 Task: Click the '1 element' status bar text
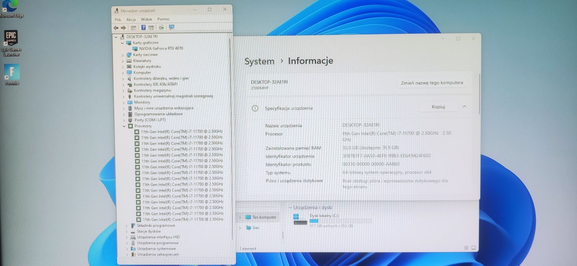(248, 248)
